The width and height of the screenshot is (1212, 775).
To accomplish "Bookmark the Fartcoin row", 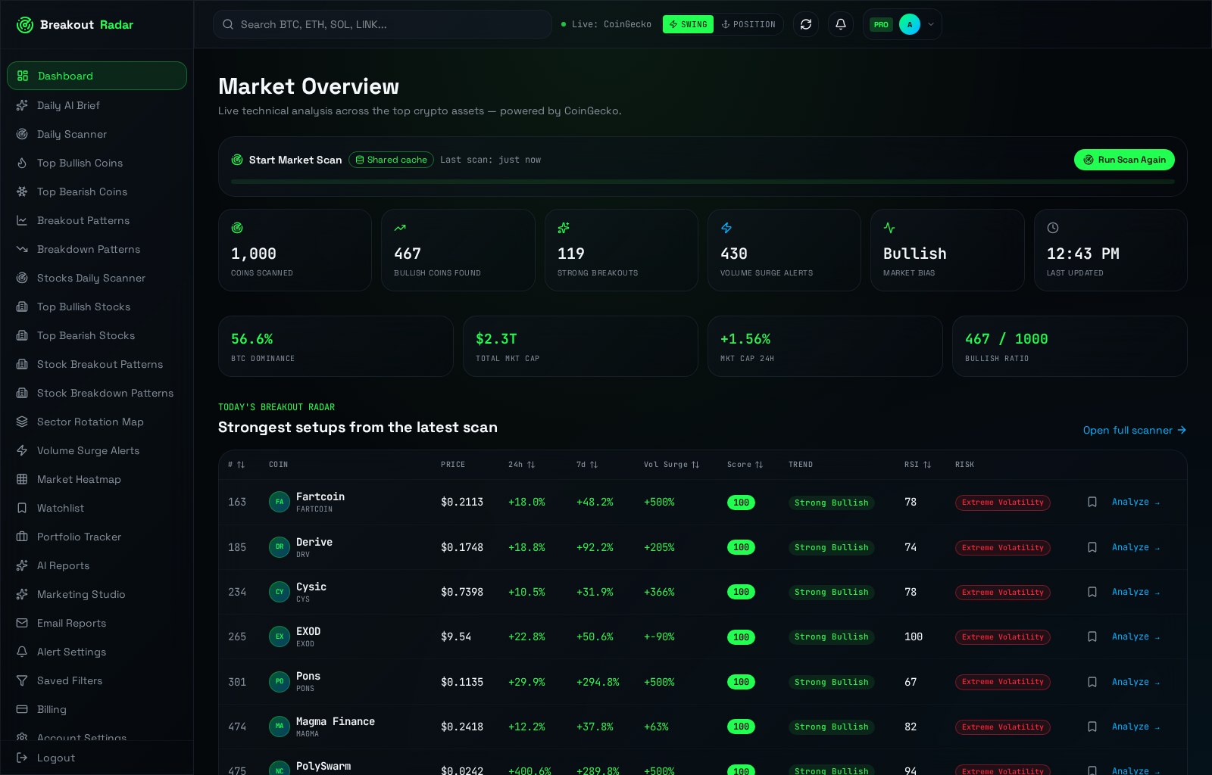I will (x=1092, y=502).
